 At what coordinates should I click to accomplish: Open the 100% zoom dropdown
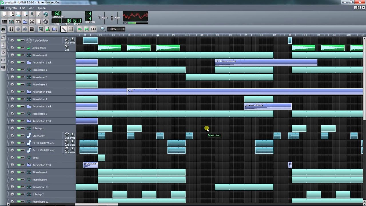116,29
